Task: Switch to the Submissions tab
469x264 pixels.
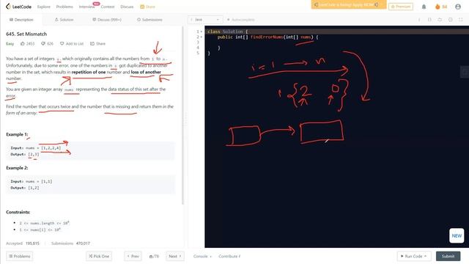Action: 149,20
